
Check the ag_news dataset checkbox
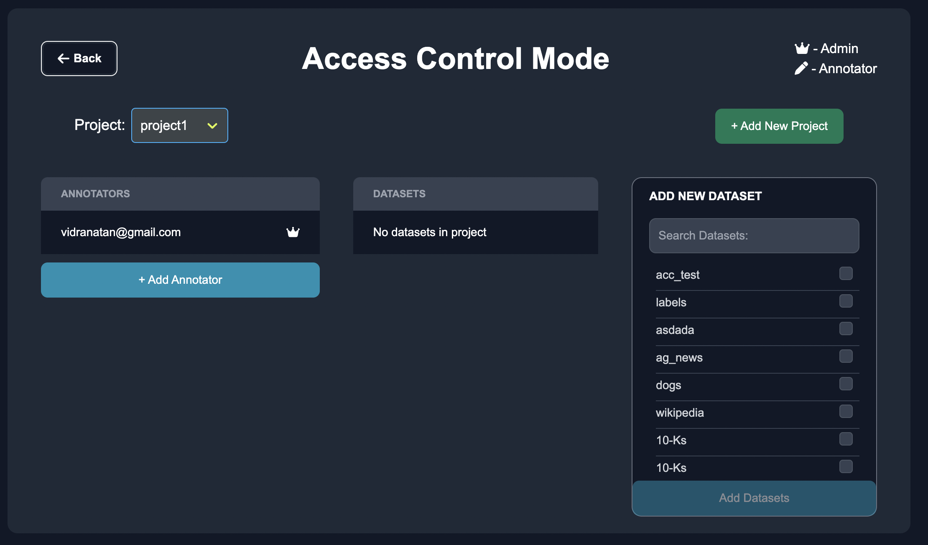point(846,357)
